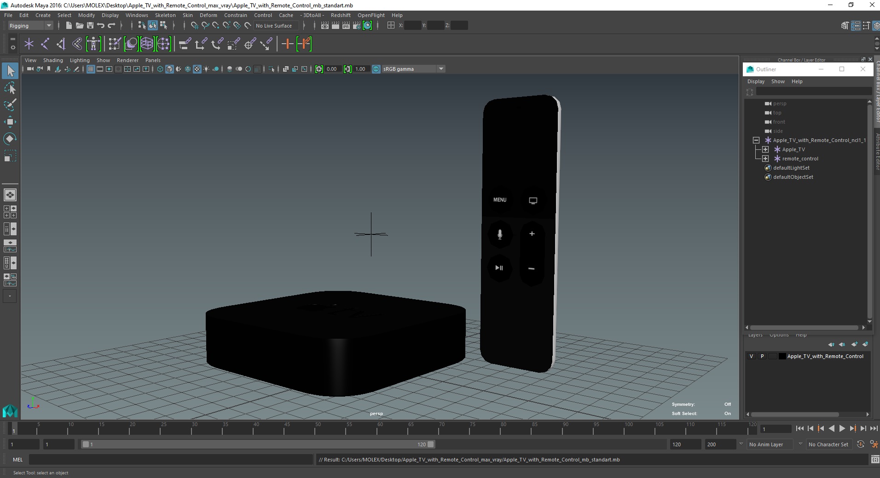Click the black layer color swatch

[782, 356]
